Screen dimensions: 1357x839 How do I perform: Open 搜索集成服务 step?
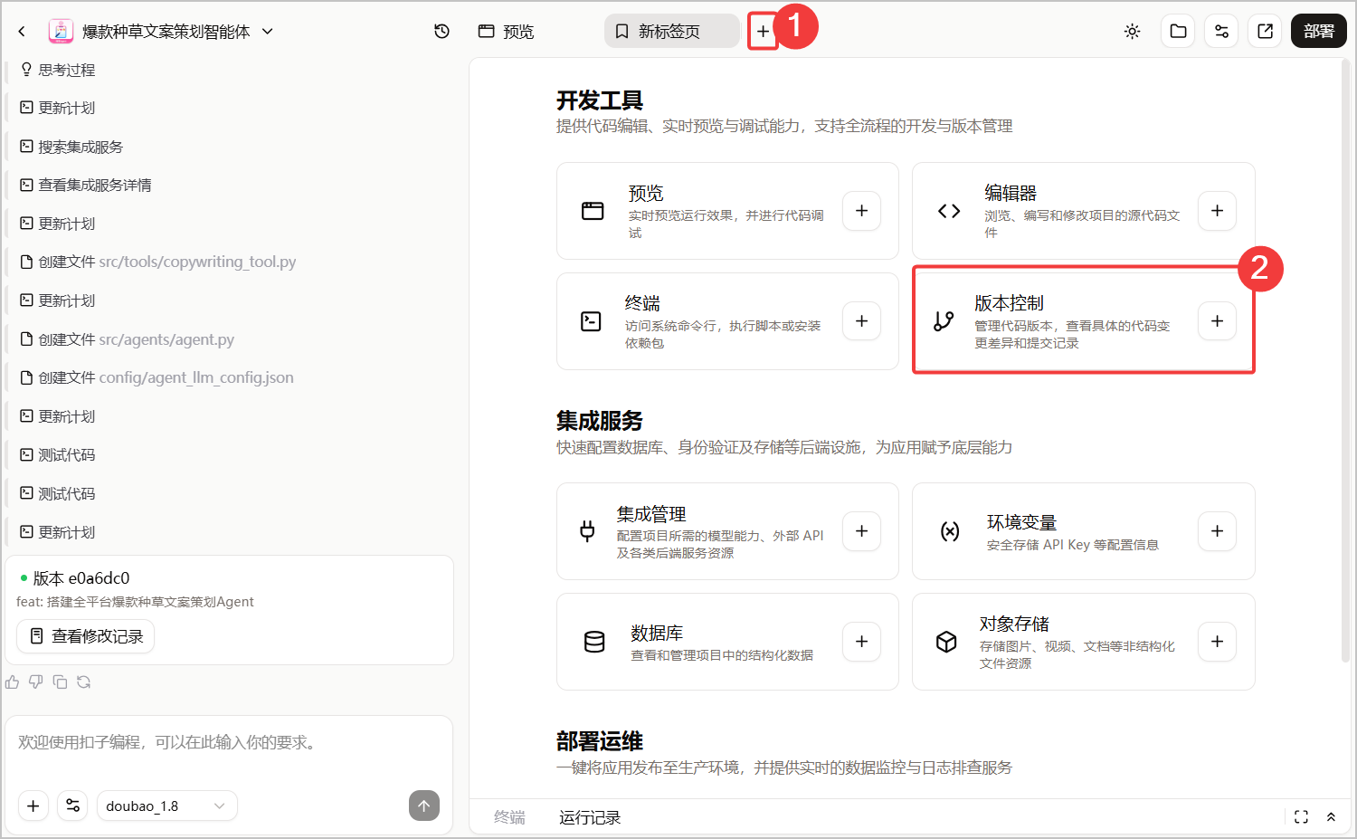(x=71, y=147)
